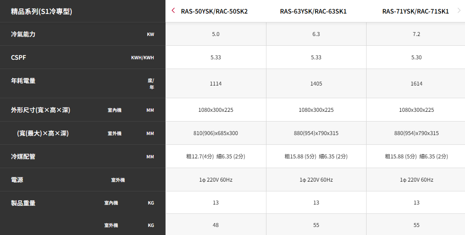
Task: Click the 810(906)x685x300 outdoor dimension cell
Action: [216, 133]
